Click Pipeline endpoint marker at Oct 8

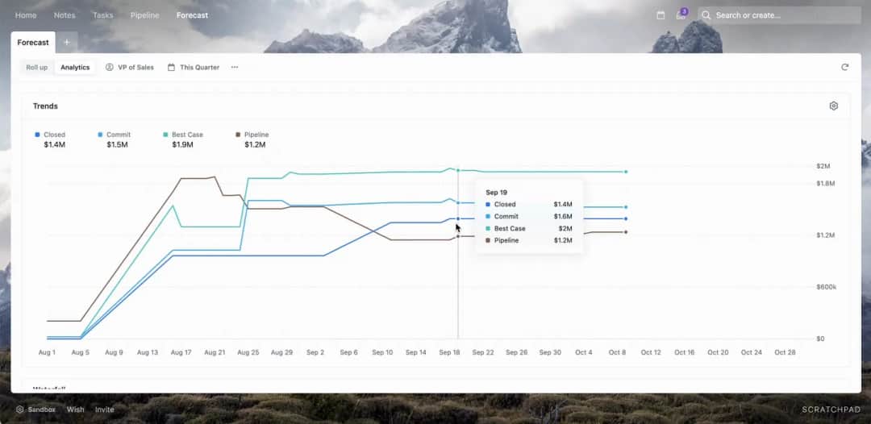tap(626, 232)
